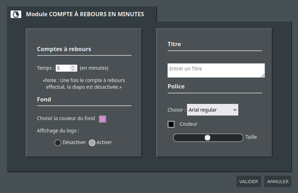This screenshot has height=193, width=298.
Task: Select the Activer logo radio button
Action: click(x=92, y=143)
